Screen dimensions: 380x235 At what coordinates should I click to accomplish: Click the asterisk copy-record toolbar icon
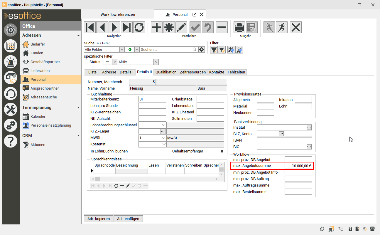coord(169,27)
